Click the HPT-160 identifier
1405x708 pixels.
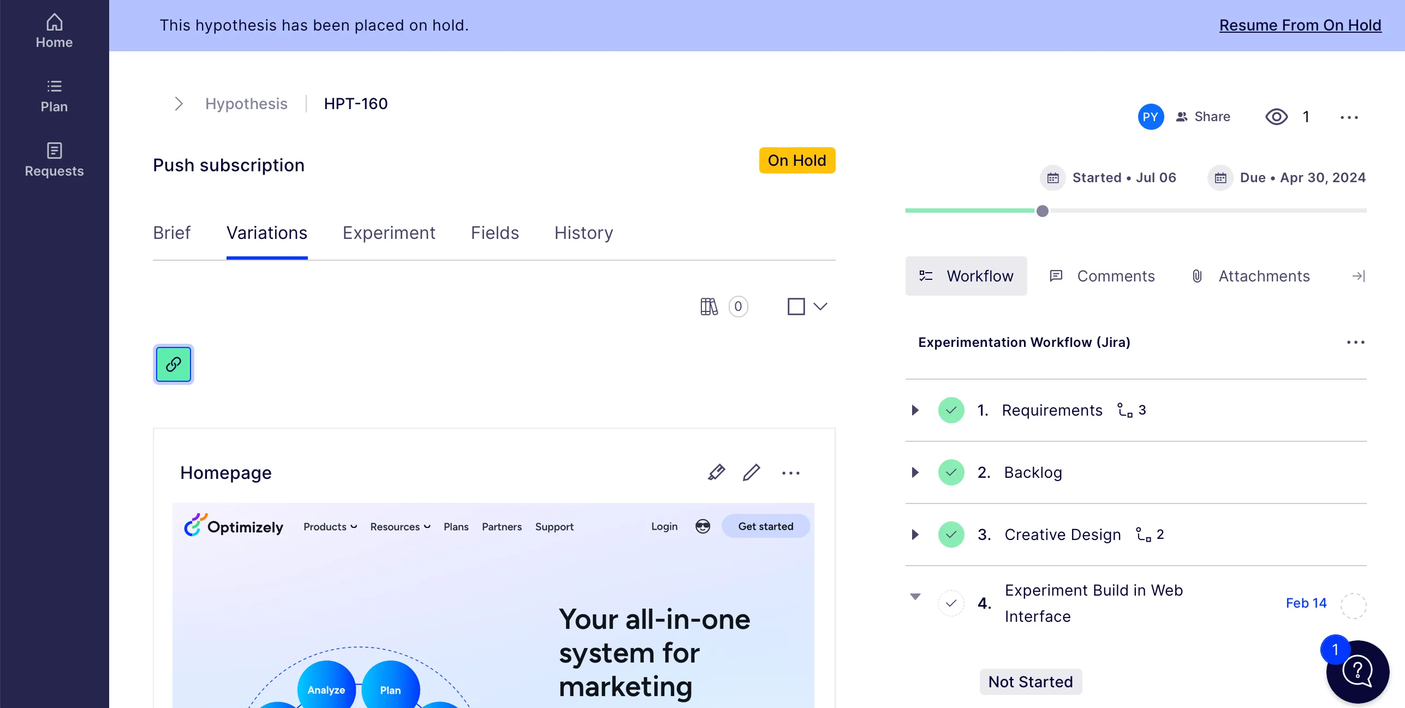click(x=356, y=104)
